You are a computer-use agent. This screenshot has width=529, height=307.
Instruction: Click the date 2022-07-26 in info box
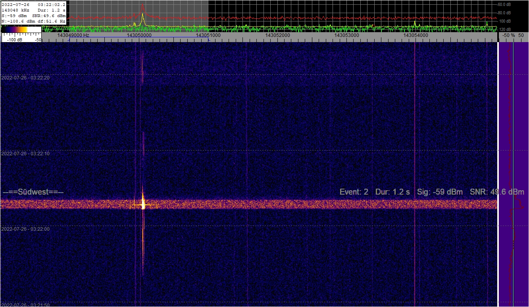[x=15, y=4]
